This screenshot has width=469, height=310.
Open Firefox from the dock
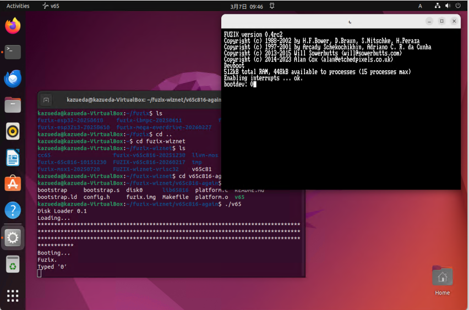(13, 26)
